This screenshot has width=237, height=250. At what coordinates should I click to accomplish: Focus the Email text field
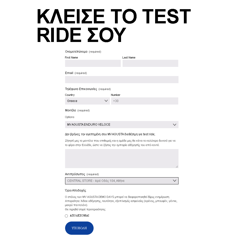click(122, 80)
